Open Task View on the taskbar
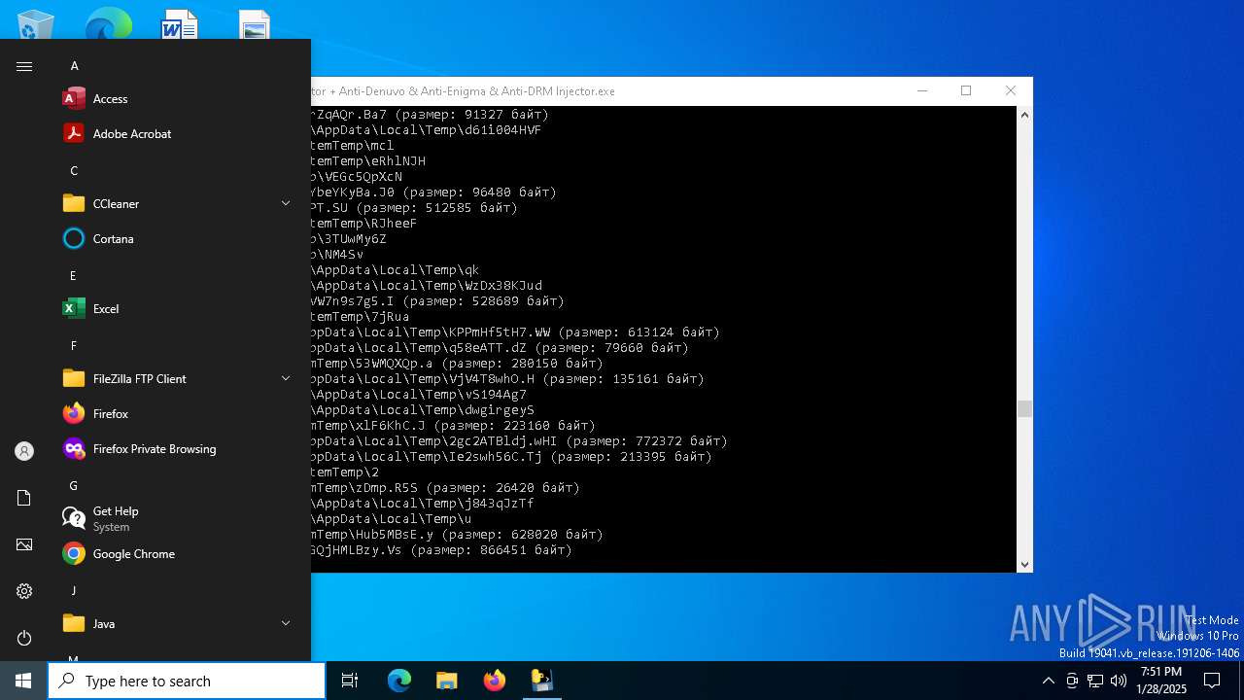Image resolution: width=1244 pixels, height=700 pixels. (x=350, y=681)
